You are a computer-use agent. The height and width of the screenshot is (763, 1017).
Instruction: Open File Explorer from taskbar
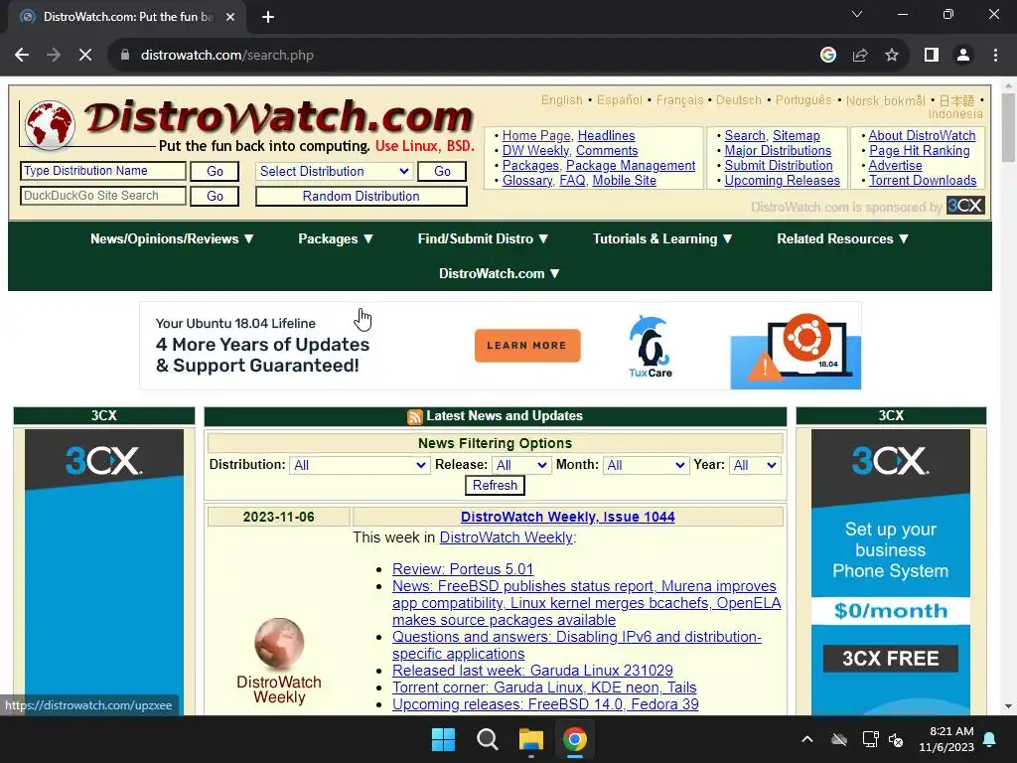(530, 739)
